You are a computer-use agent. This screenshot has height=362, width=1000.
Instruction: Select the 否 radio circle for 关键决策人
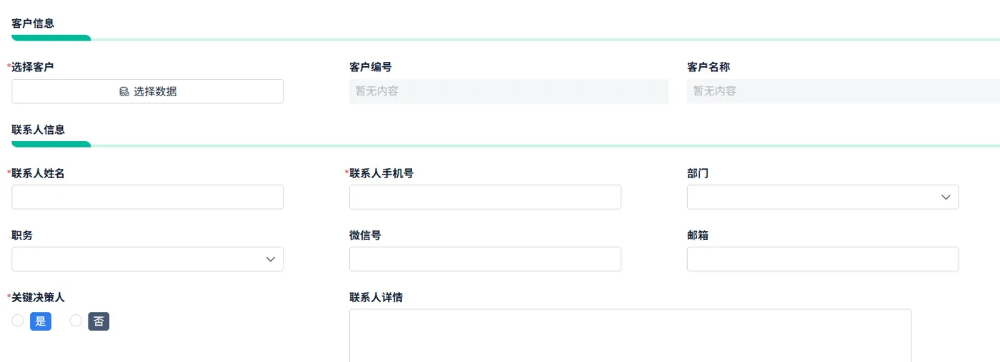pos(76,321)
